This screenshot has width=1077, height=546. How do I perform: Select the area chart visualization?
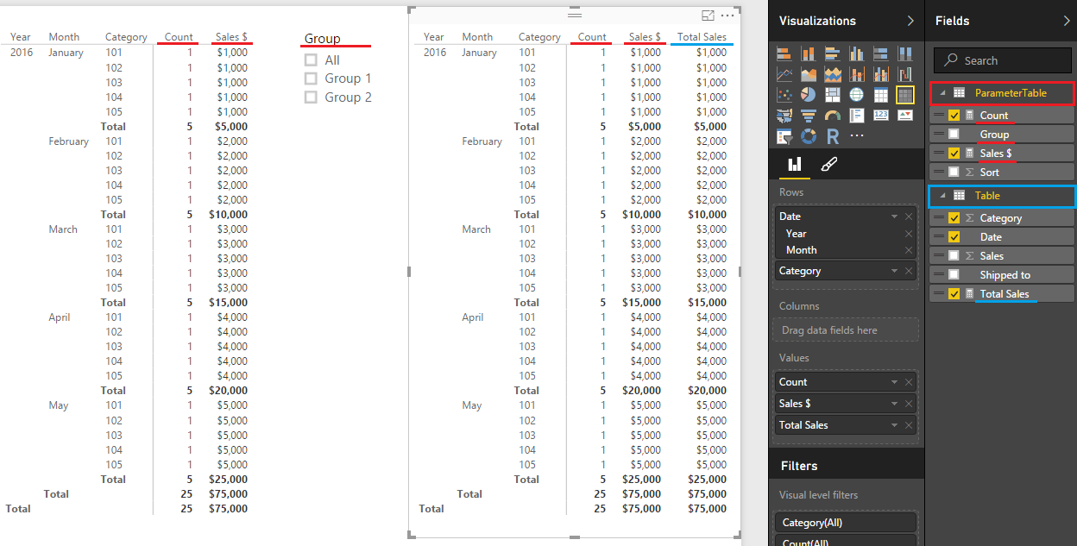pyautogui.click(x=809, y=74)
